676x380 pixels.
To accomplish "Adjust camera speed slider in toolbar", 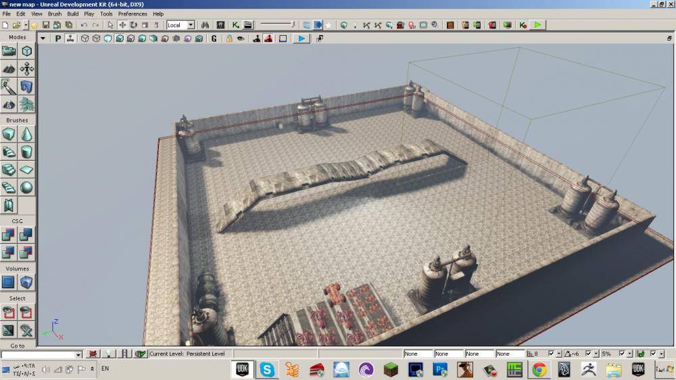I will [x=278, y=24].
